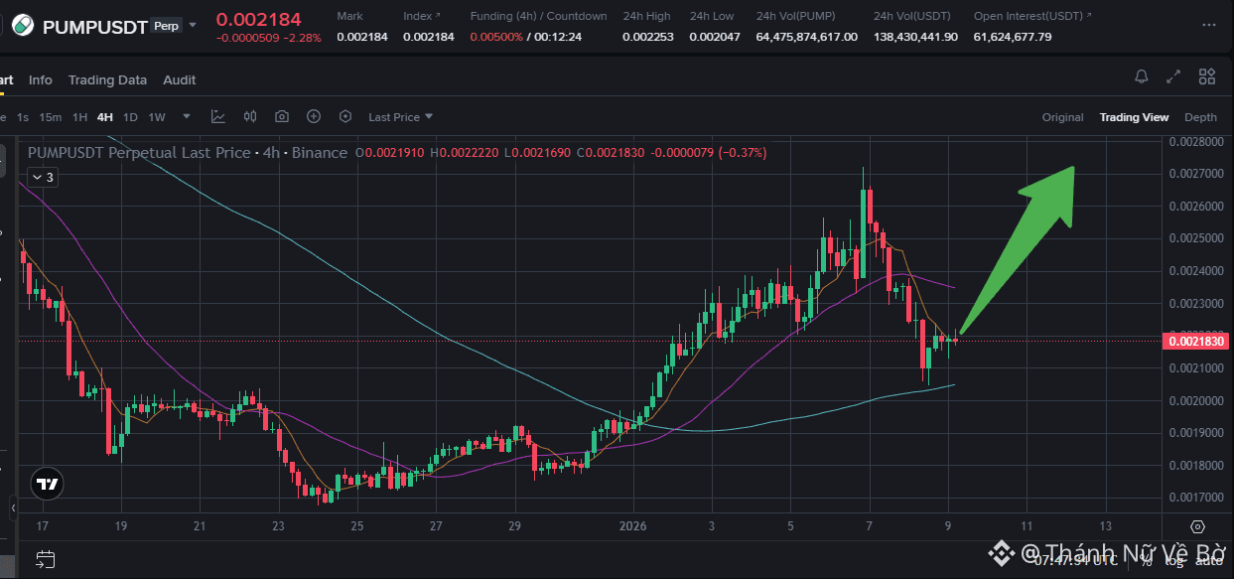
Task: Switch to Depth chart view
Action: (1200, 117)
